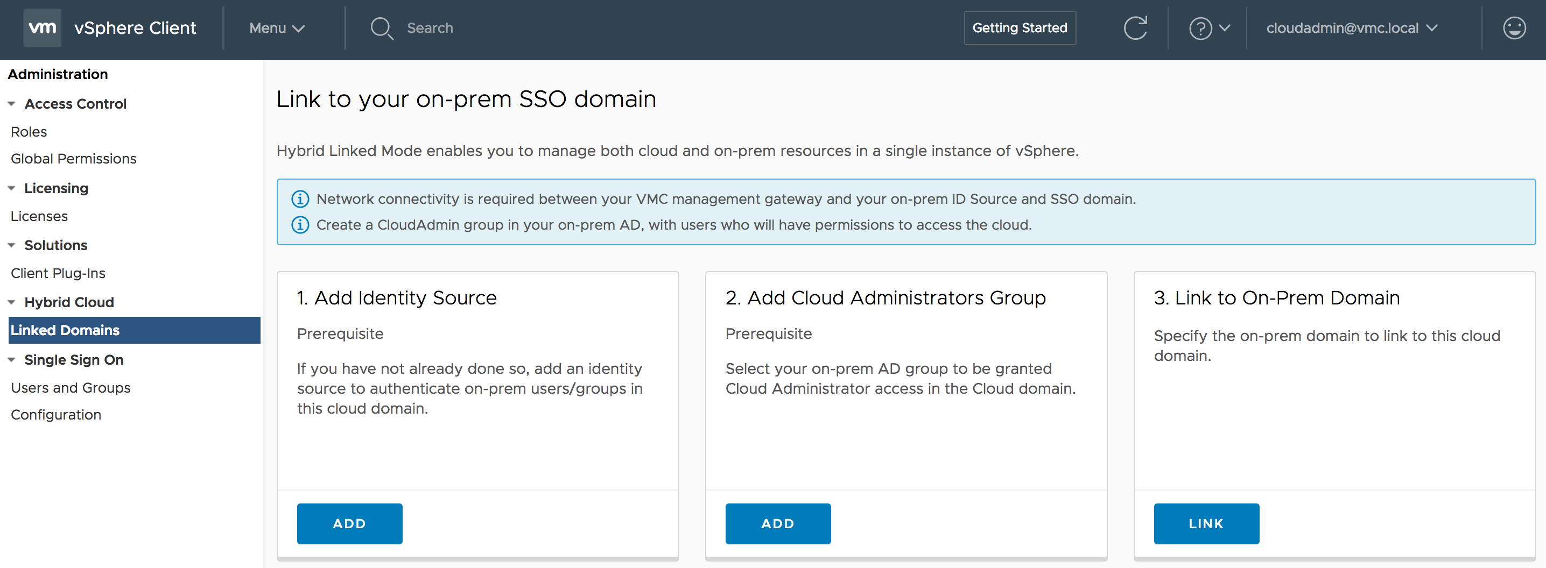Click the Link to your on-prem SSO domain heading

(466, 99)
